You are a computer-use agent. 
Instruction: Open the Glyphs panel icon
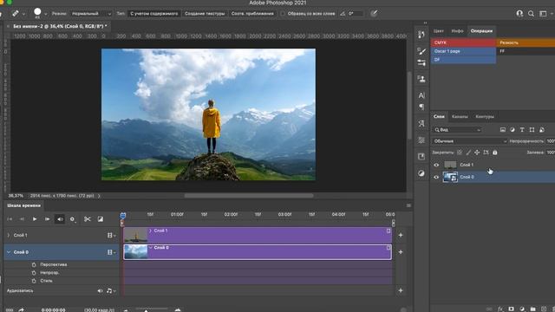(421, 123)
